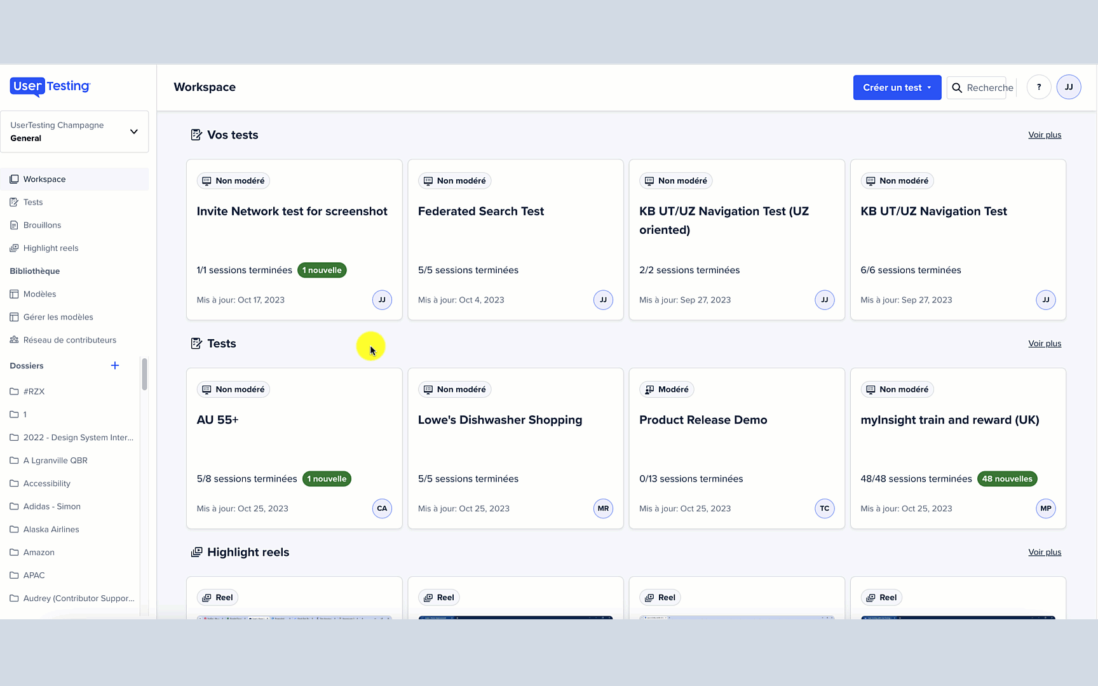Click TC avatar on Product Release Demo
This screenshot has height=686, width=1098.
(825, 508)
